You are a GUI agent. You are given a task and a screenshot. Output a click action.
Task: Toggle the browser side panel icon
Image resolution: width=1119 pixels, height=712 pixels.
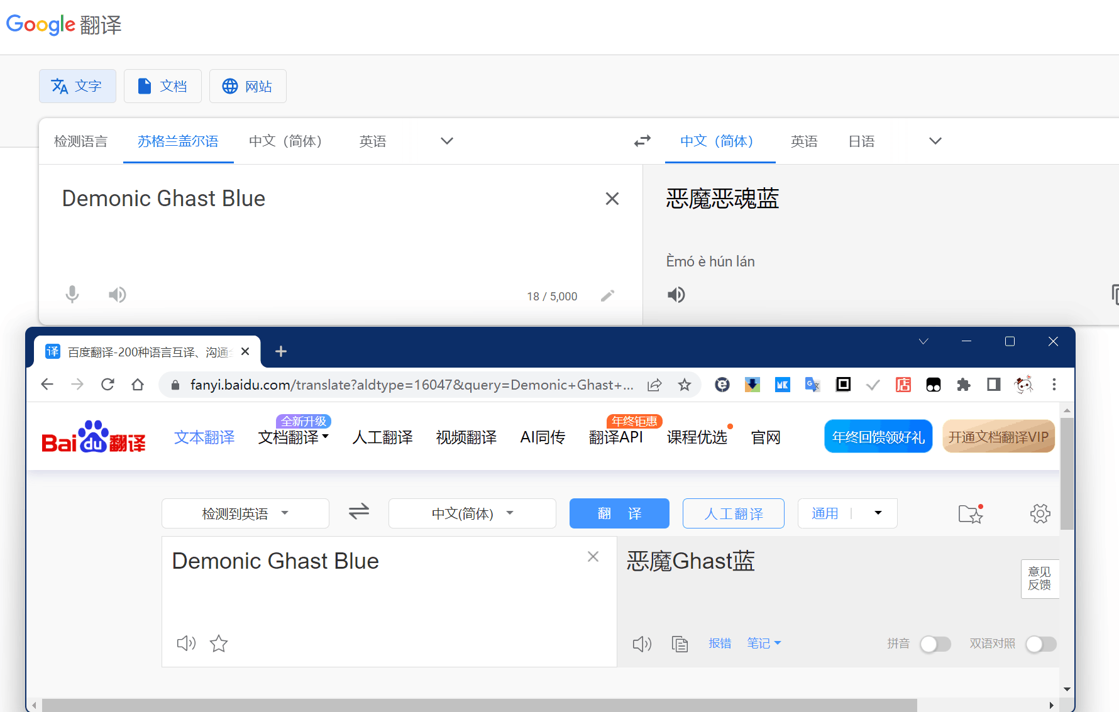point(994,385)
